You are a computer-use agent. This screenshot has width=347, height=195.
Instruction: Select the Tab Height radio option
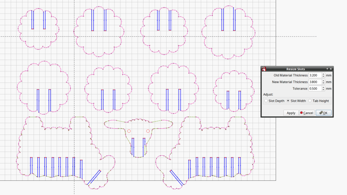(x=319, y=101)
